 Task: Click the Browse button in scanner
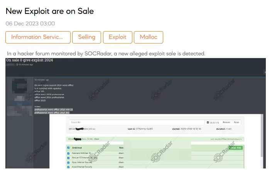226,122
